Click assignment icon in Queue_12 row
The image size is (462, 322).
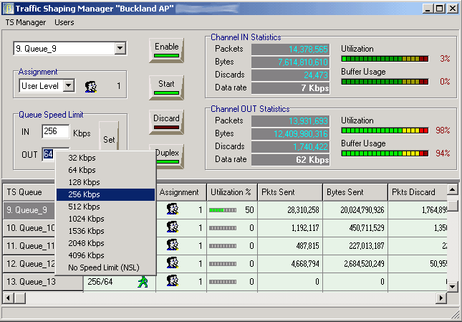(172, 262)
